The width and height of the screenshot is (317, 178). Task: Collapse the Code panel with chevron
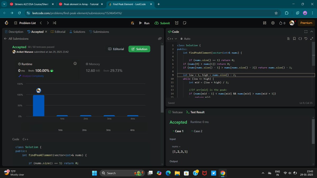[x=312, y=32]
